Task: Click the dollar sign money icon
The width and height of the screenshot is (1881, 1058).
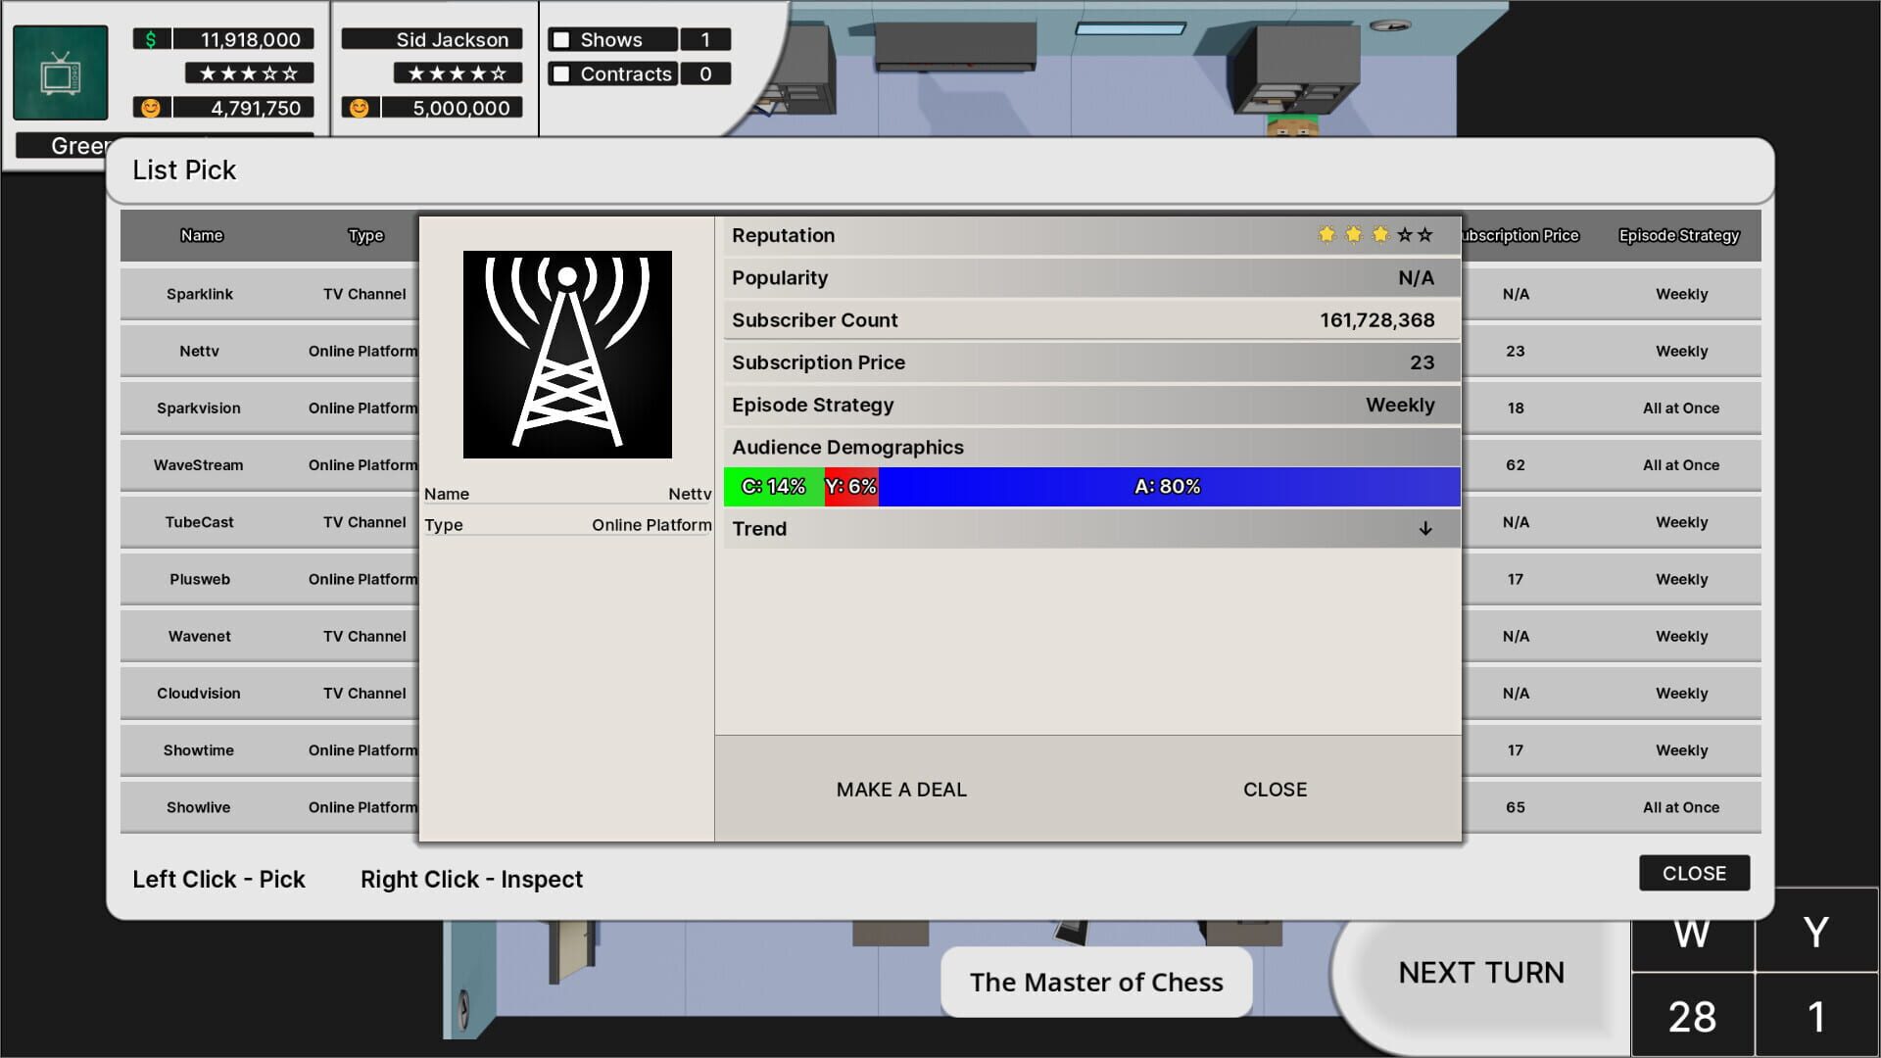Action: click(x=149, y=39)
